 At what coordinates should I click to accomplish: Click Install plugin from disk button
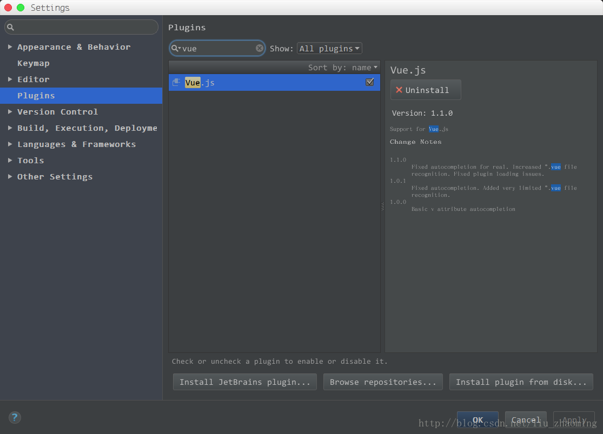coord(521,382)
